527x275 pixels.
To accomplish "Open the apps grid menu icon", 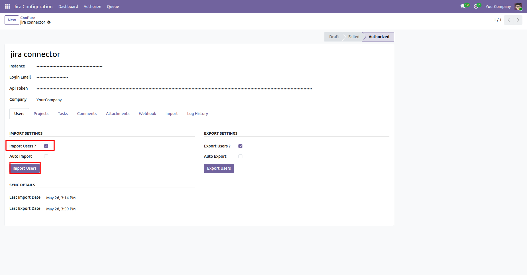I will [7, 6].
